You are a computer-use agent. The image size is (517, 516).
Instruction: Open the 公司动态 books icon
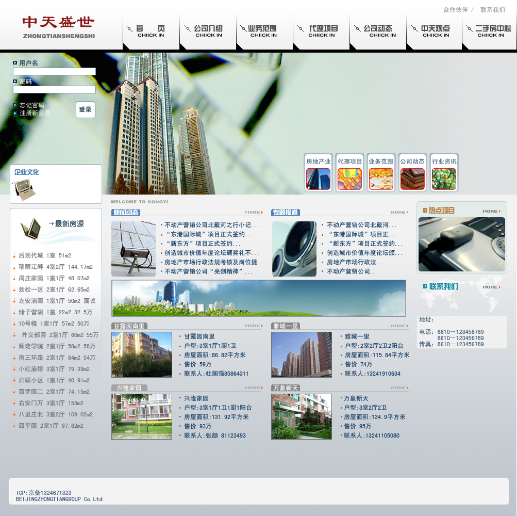412,179
